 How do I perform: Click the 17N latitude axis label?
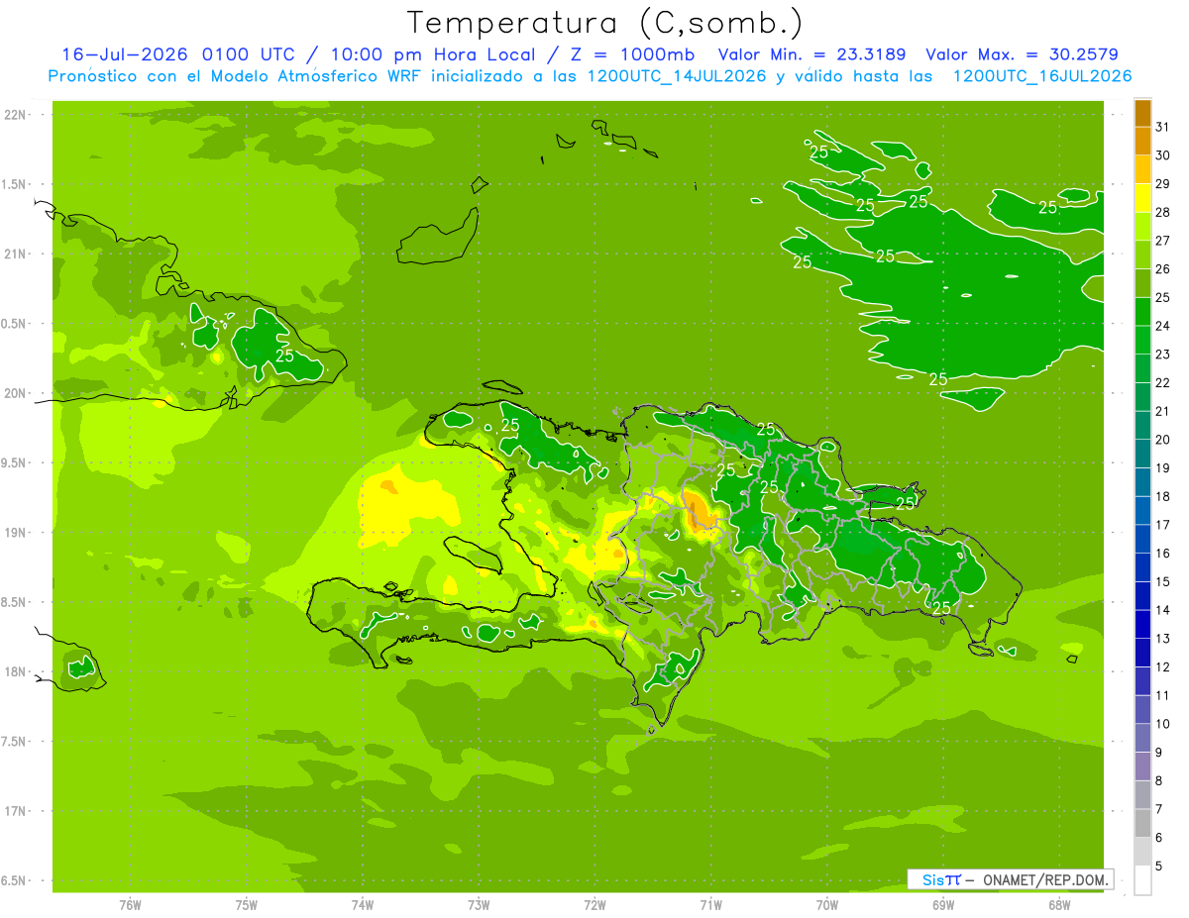(x=17, y=812)
